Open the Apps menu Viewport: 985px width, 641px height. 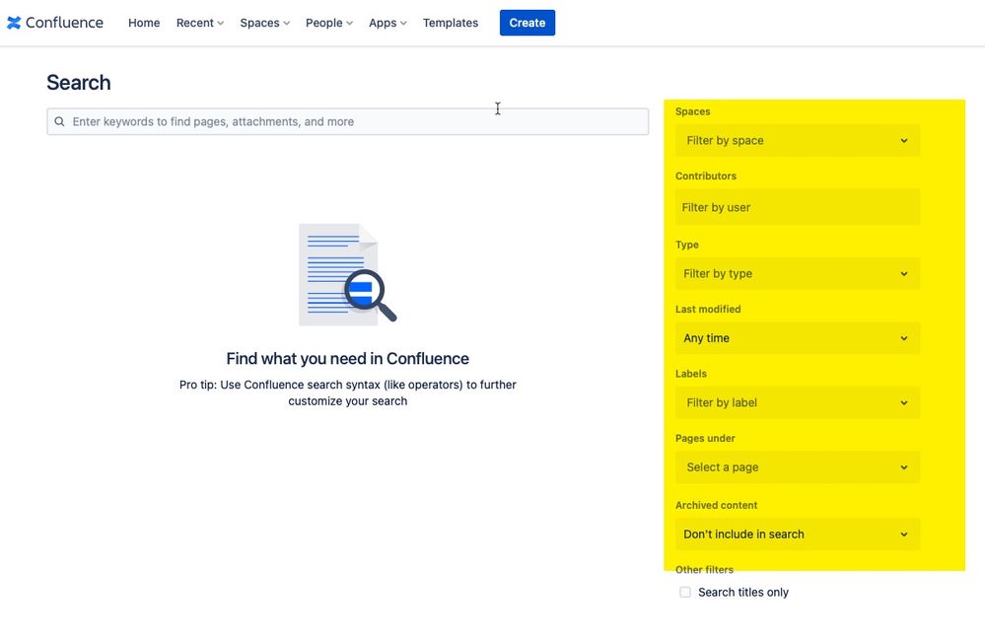[x=387, y=23]
